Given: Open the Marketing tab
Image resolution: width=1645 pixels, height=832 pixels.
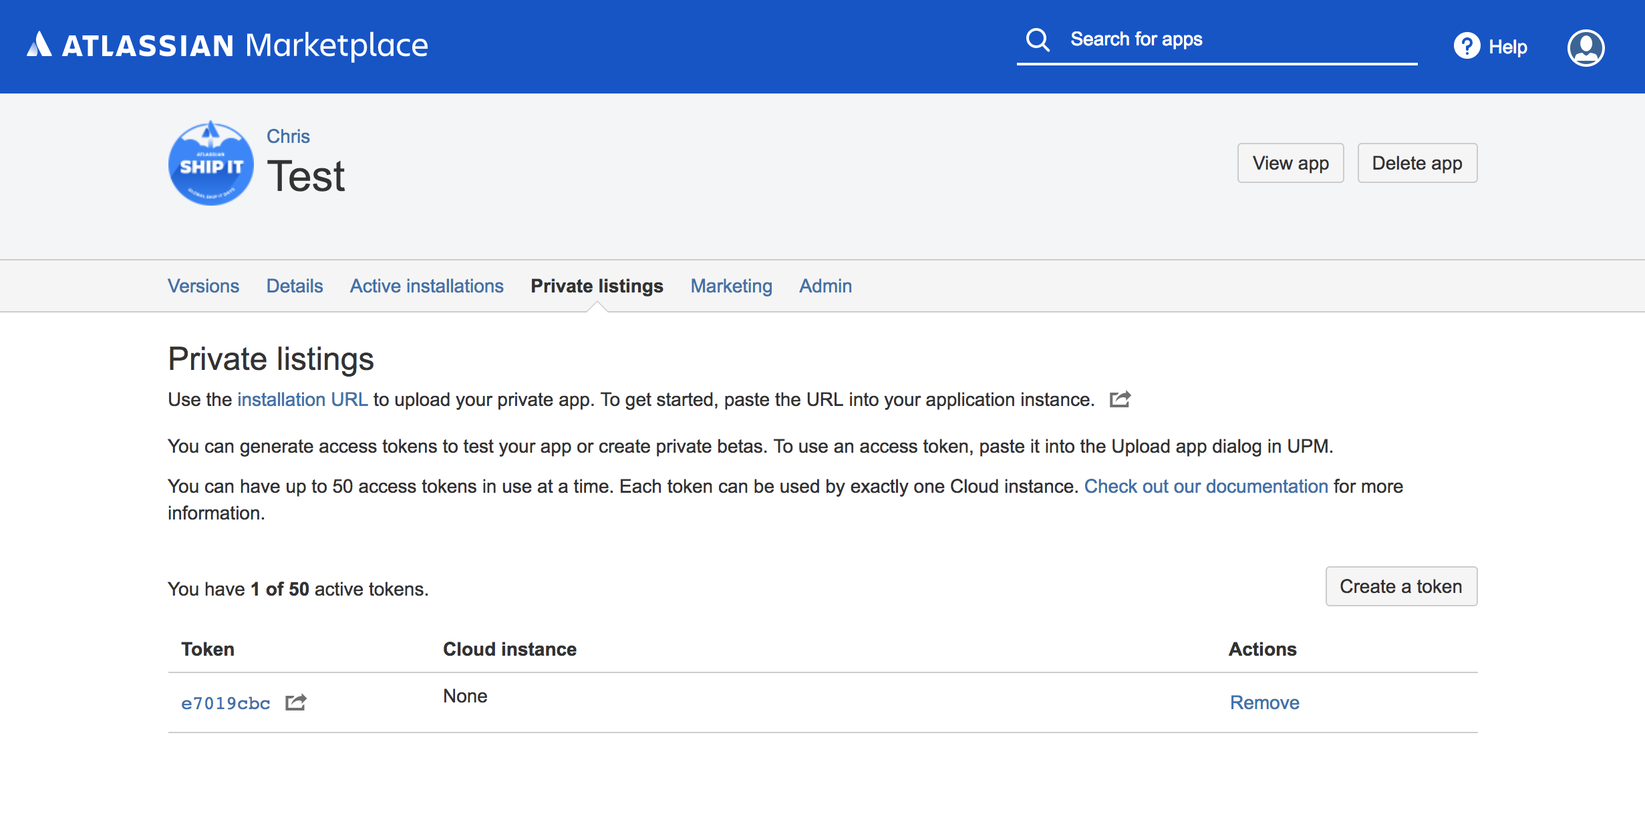Looking at the screenshot, I should 731,286.
